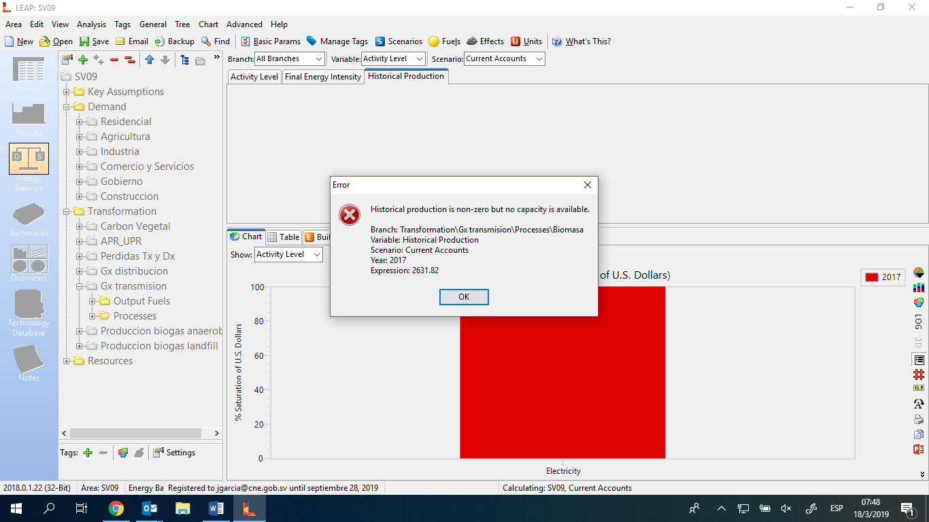Show more tree toolbar buttons chevron
Image resolution: width=929 pixels, height=522 pixels.
[216, 58]
